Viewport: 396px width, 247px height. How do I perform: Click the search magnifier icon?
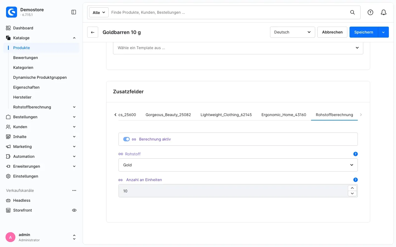click(x=353, y=12)
